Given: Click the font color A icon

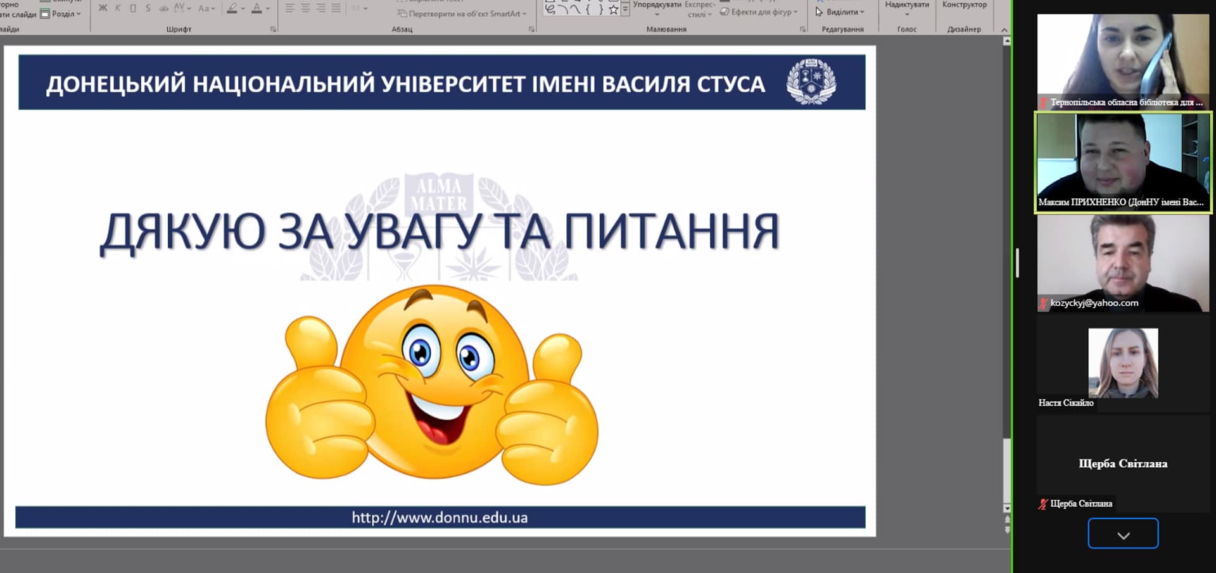Looking at the screenshot, I should coord(256,8).
